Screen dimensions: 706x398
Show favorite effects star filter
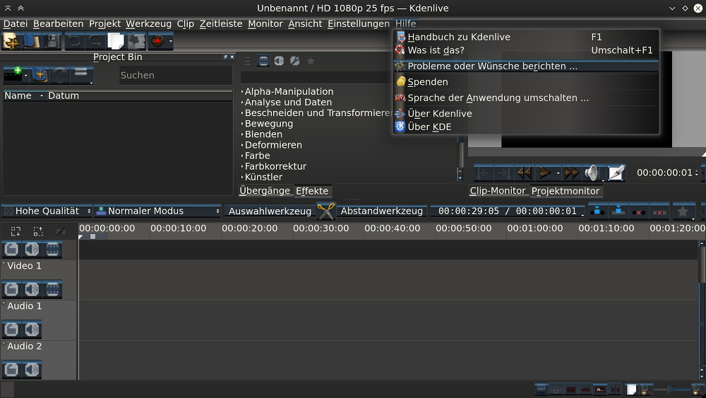point(311,61)
